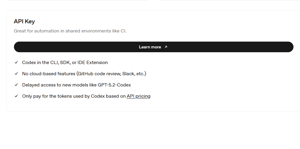Image resolution: width=300 pixels, height=149 pixels.
Task: Click the GPT-5.2-Codex model name
Action: click(x=114, y=85)
